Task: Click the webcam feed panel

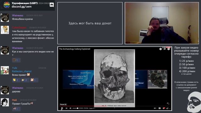Action: click(162, 23)
